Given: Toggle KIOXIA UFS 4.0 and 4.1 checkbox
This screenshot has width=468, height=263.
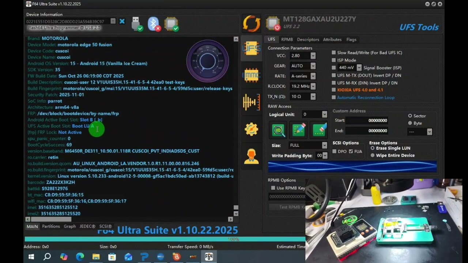Looking at the screenshot, I should pyautogui.click(x=333, y=90).
